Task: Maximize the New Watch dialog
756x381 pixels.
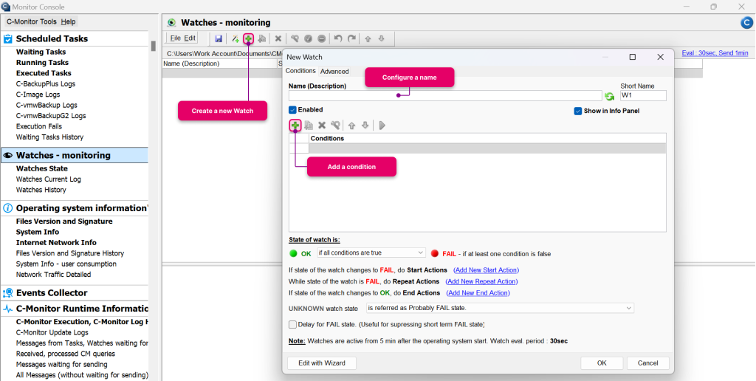Action: [x=633, y=57]
